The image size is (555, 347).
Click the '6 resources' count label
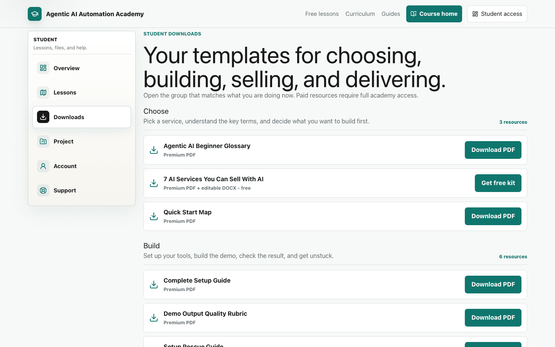[513, 257]
